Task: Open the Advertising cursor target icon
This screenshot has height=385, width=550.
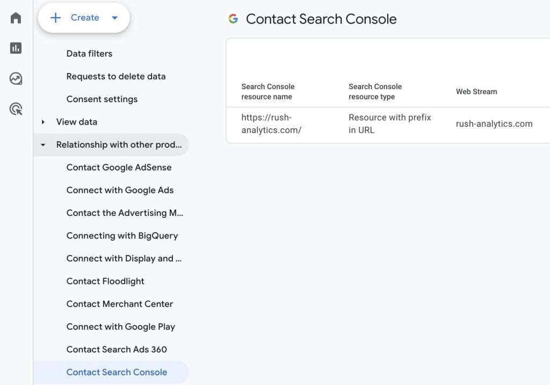Action: point(16,109)
